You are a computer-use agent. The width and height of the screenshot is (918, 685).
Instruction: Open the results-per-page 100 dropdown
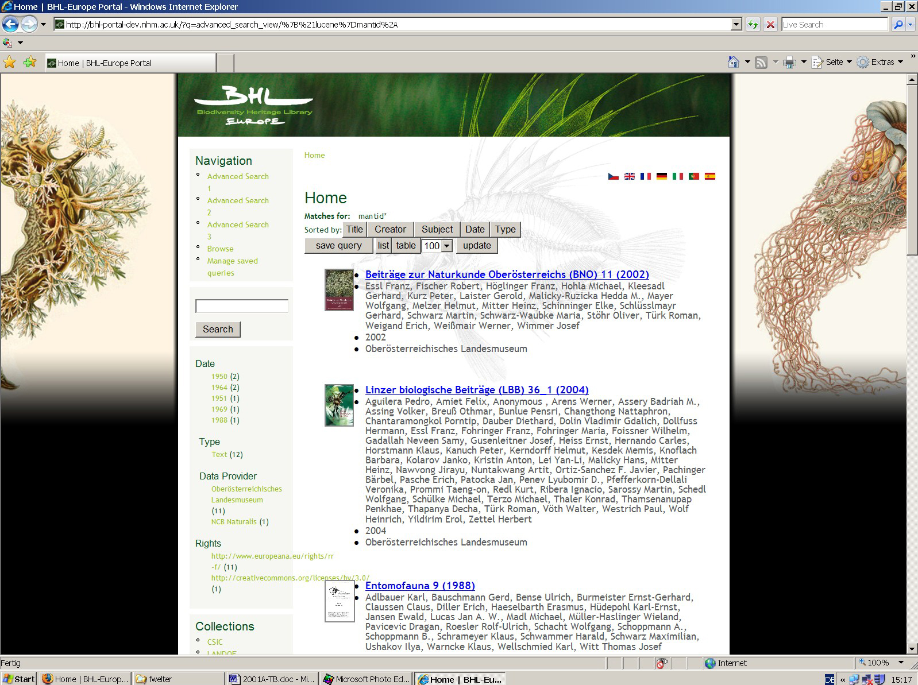pos(437,246)
